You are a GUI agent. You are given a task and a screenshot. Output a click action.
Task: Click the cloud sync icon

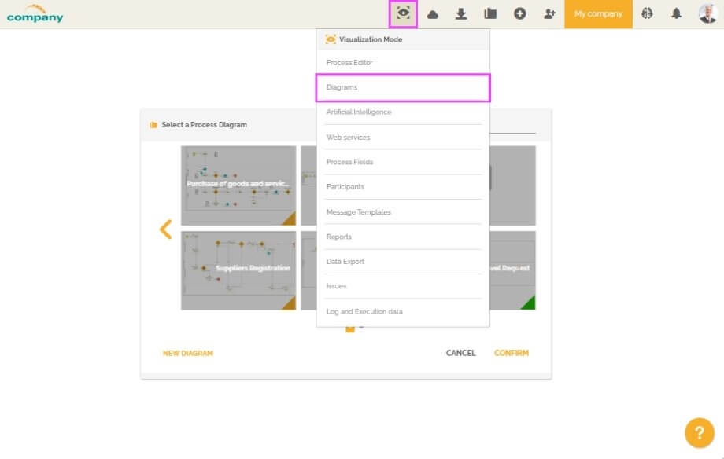coord(432,13)
